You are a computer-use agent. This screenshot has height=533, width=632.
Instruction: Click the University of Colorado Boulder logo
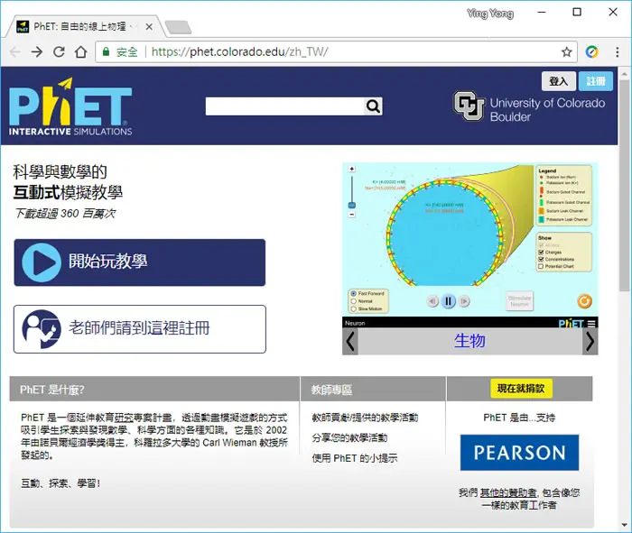pos(529,106)
